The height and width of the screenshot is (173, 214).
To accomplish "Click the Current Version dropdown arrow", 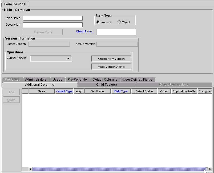I will 68,58.
